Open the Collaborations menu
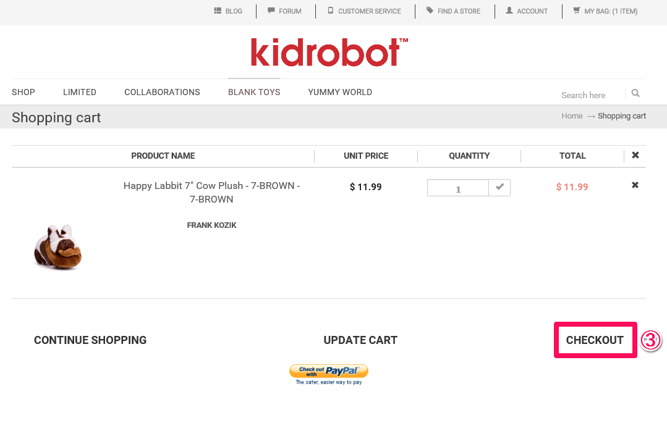Viewport: 667px width, 423px height. coord(162,92)
